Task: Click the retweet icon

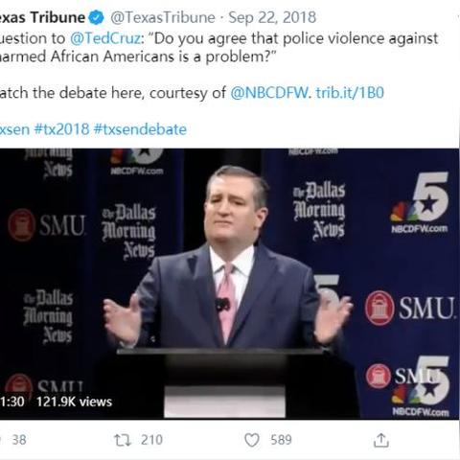Action: coord(123,440)
